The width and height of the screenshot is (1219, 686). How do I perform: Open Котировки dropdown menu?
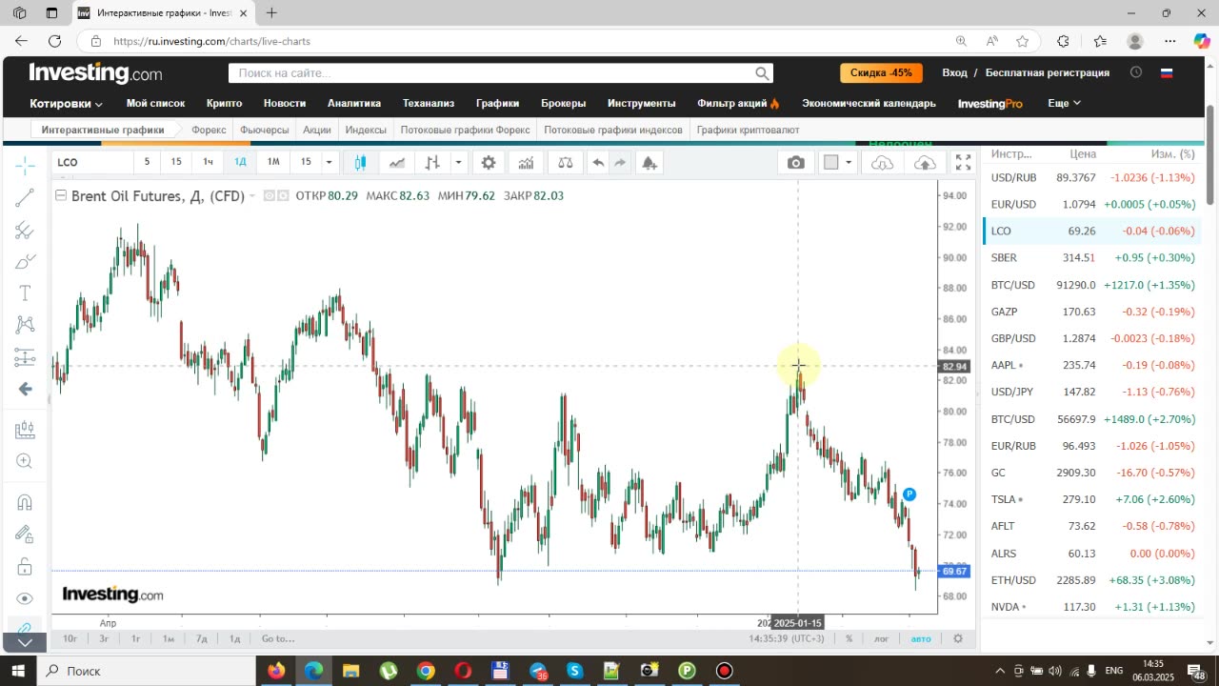coord(66,103)
